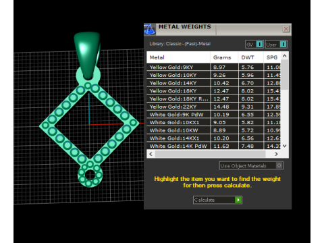Click the scroll down arrow of metals list
This screenshot has width=324, height=243.
click(x=285, y=146)
